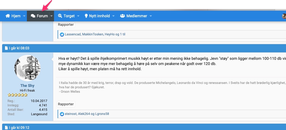This screenshot has width=286, height=130.
Task: Click Sted value Langesund
Action: coord(39,114)
